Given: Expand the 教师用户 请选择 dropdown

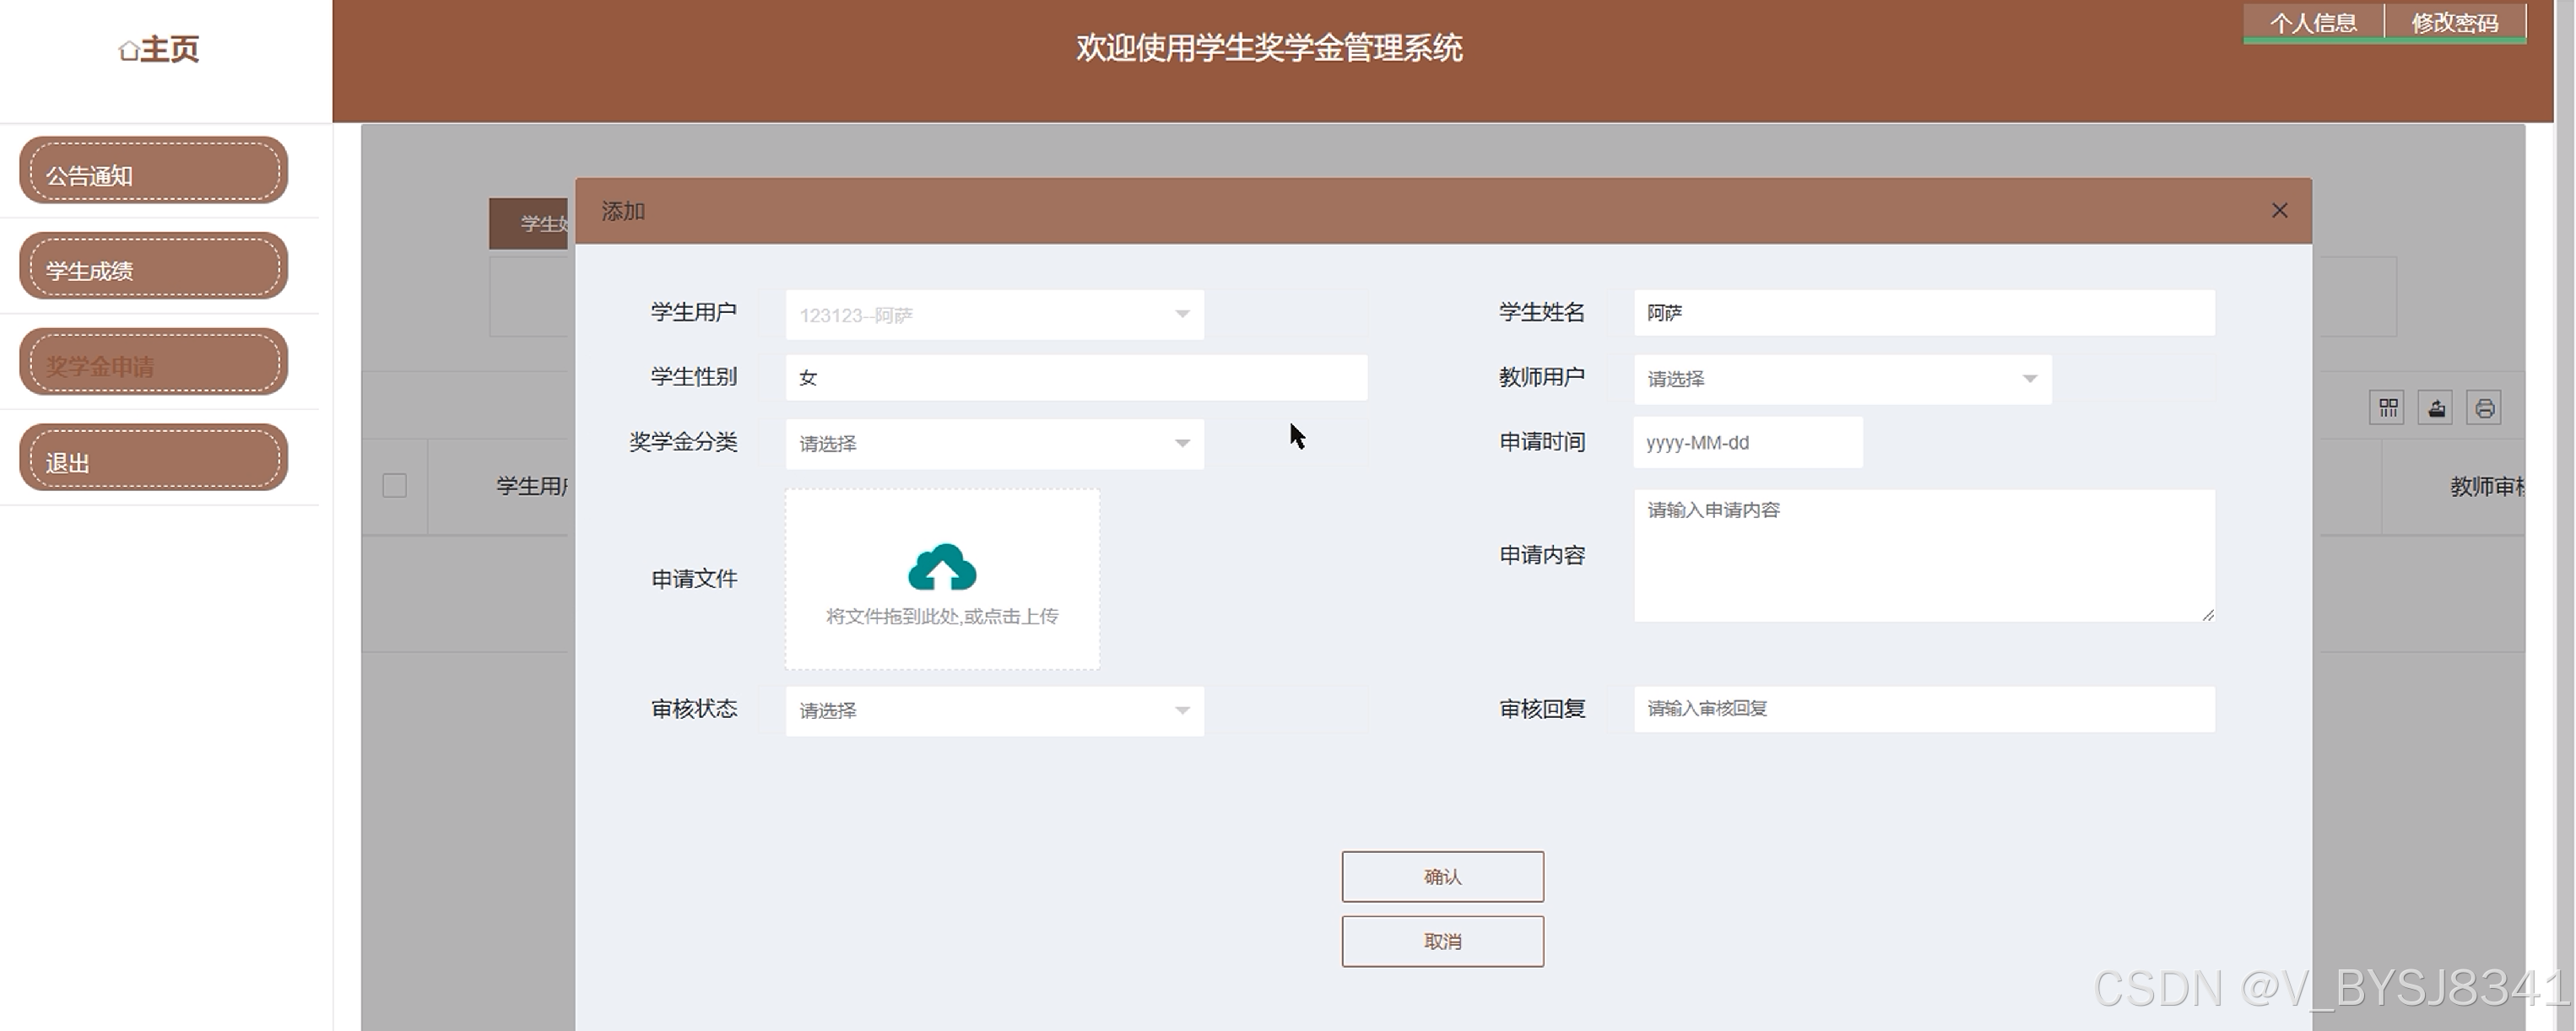Looking at the screenshot, I should pyautogui.click(x=1842, y=379).
